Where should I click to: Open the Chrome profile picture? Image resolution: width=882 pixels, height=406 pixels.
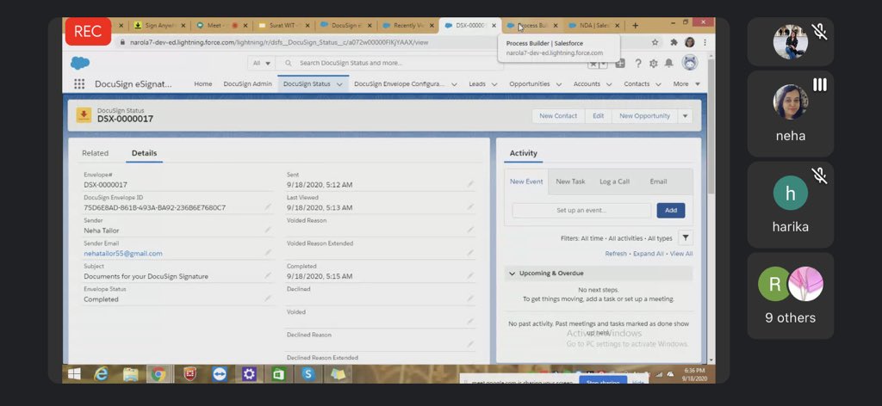(x=690, y=42)
